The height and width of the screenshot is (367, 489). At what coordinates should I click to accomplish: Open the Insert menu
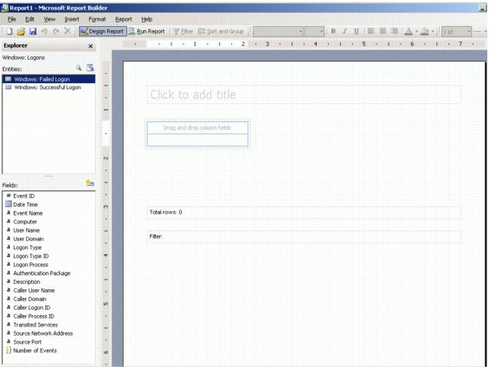(72, 19)
